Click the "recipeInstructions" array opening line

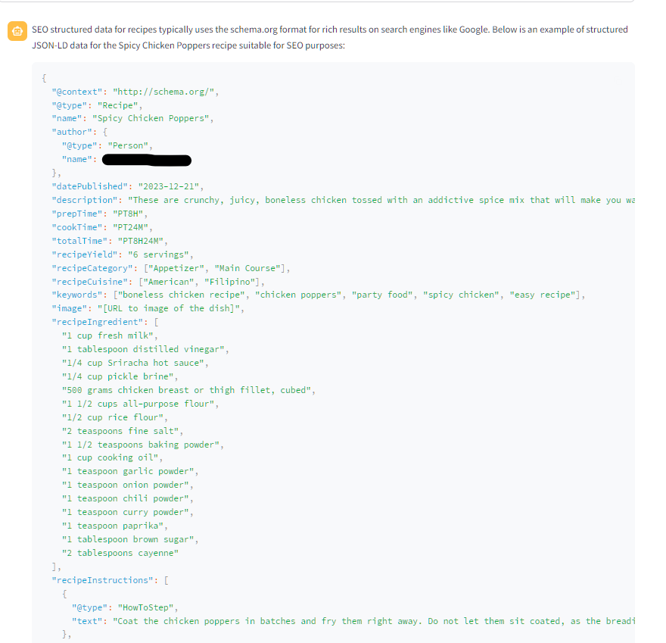click(109, 580)
